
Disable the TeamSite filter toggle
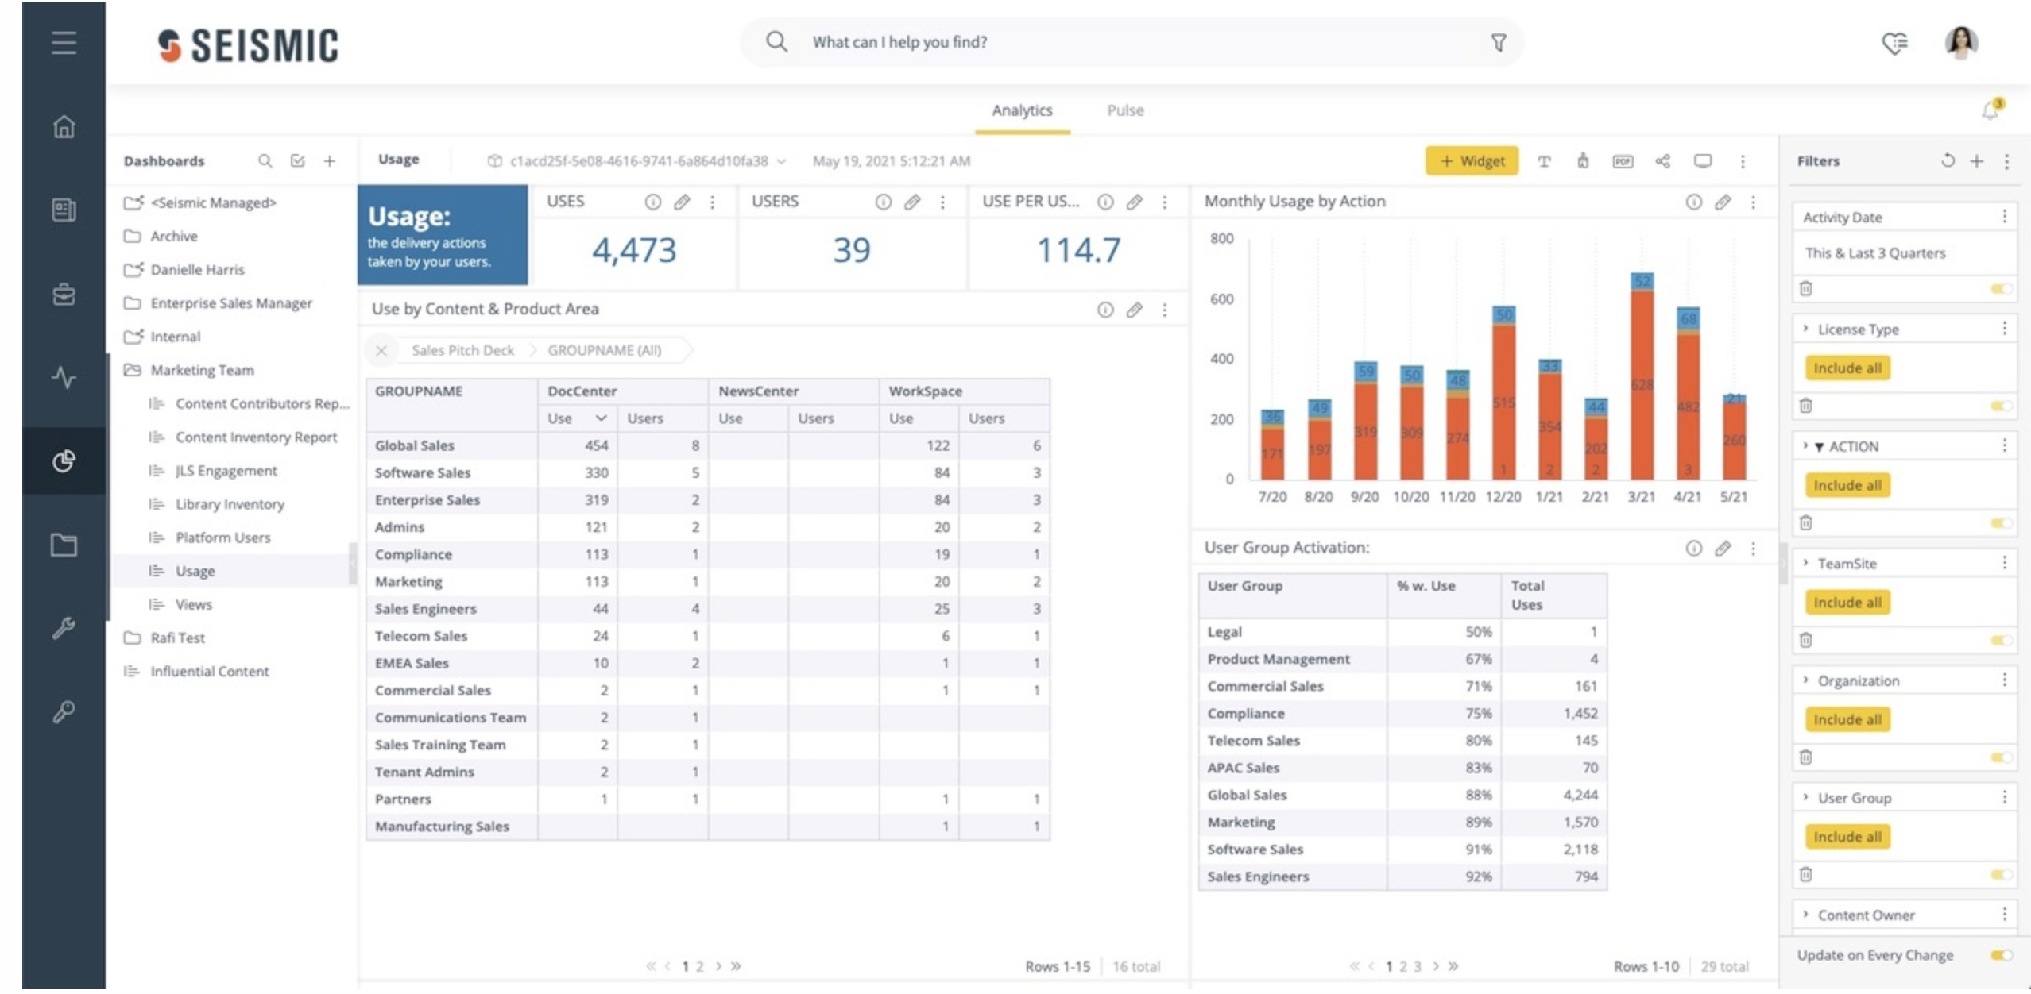[x=2000, y=640]
